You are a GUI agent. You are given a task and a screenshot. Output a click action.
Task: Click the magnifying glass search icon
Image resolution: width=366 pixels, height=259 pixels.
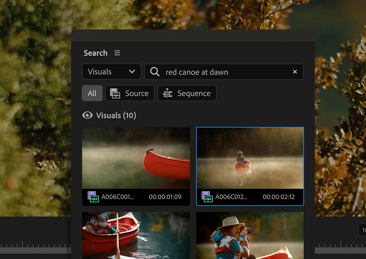(155, 72)
